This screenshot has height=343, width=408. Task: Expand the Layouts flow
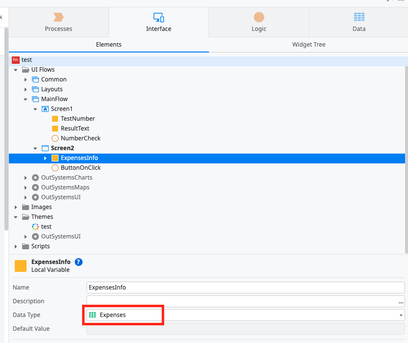click(x=26, y=89)
